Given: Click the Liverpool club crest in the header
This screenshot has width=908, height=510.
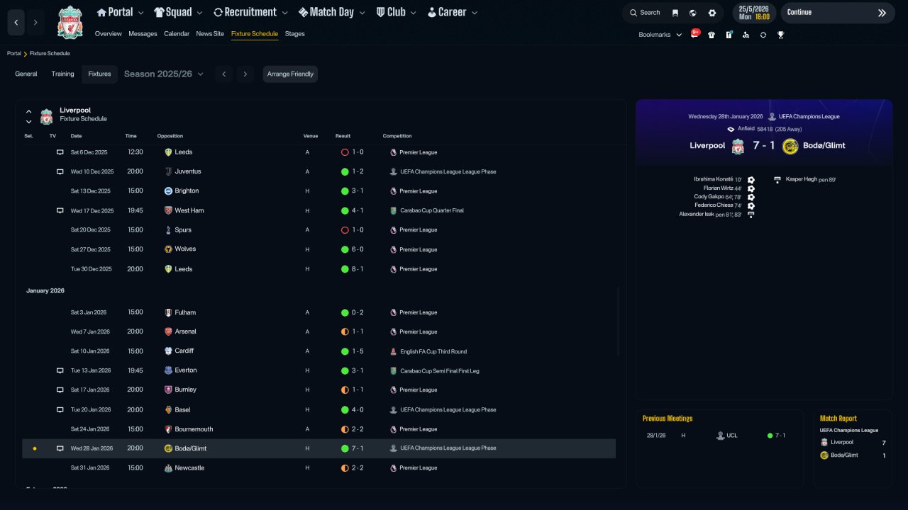Looking at the screenshot, I should pos(70,22).
